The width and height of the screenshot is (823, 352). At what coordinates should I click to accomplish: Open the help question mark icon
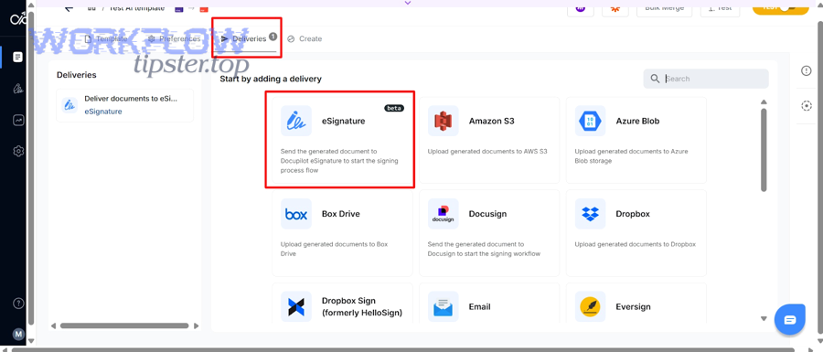(18, 304)
